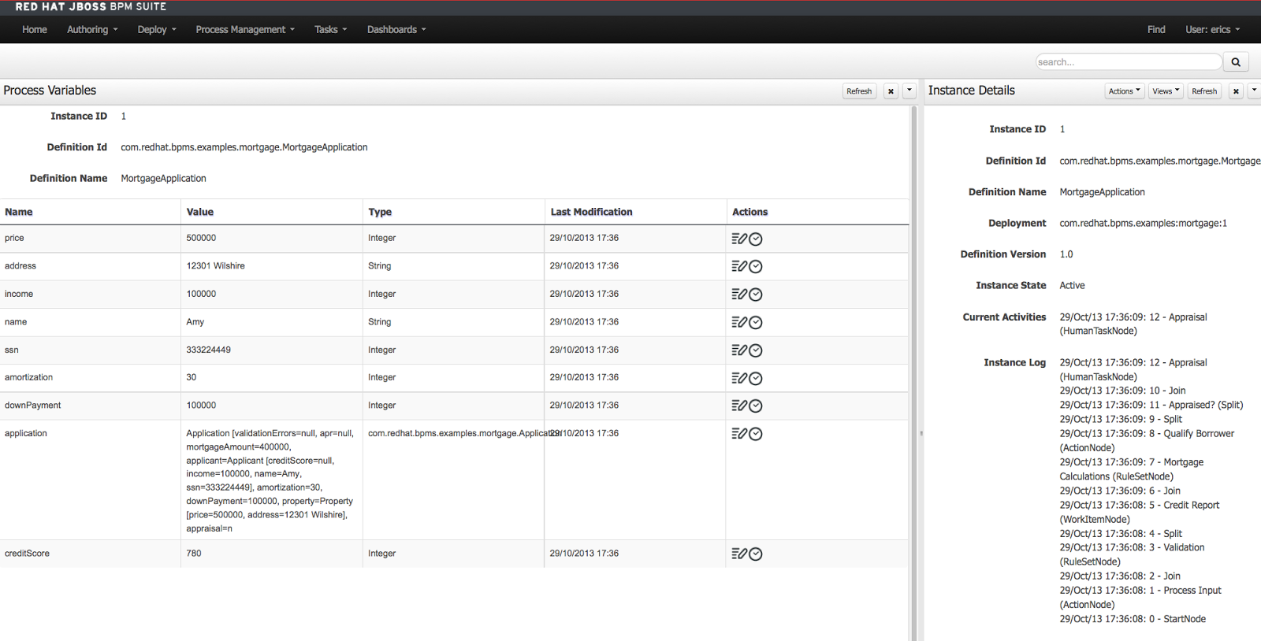This screenshot has height=641, width=1261.
Task: Show creditScore variable history
Action: (756, 554)
